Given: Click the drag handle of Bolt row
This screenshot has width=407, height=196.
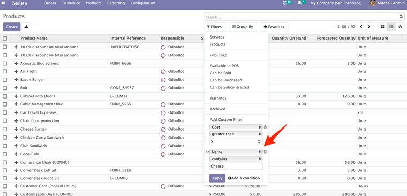Looking at the screenshot, I should pos(17,88).
